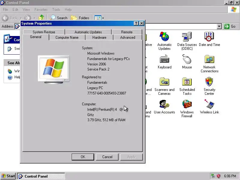
Task: Click the Control Panel address field
Action: pyautogui.click(x=181, y=26)
